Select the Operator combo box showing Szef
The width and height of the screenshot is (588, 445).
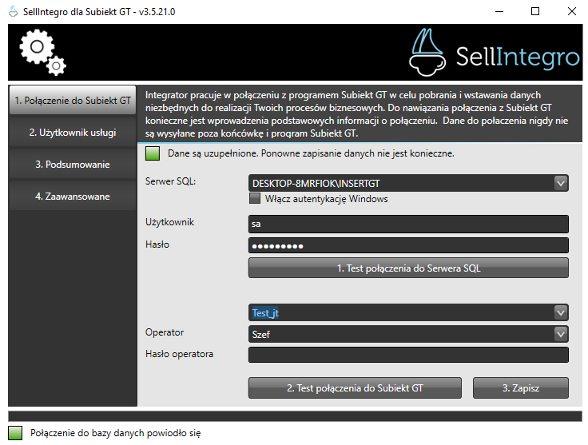[x=408, y=334]
